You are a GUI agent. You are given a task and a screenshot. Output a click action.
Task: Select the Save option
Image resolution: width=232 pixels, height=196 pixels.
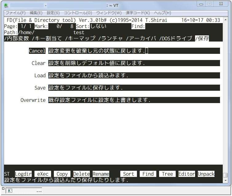coord(40,88)
